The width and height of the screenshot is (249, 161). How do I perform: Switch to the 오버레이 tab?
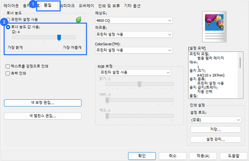86,6
